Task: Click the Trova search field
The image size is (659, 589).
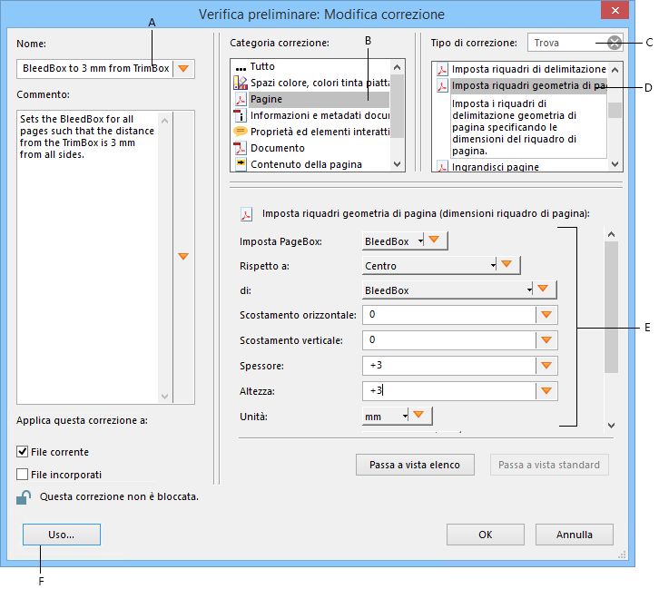Action: [567, 43]
